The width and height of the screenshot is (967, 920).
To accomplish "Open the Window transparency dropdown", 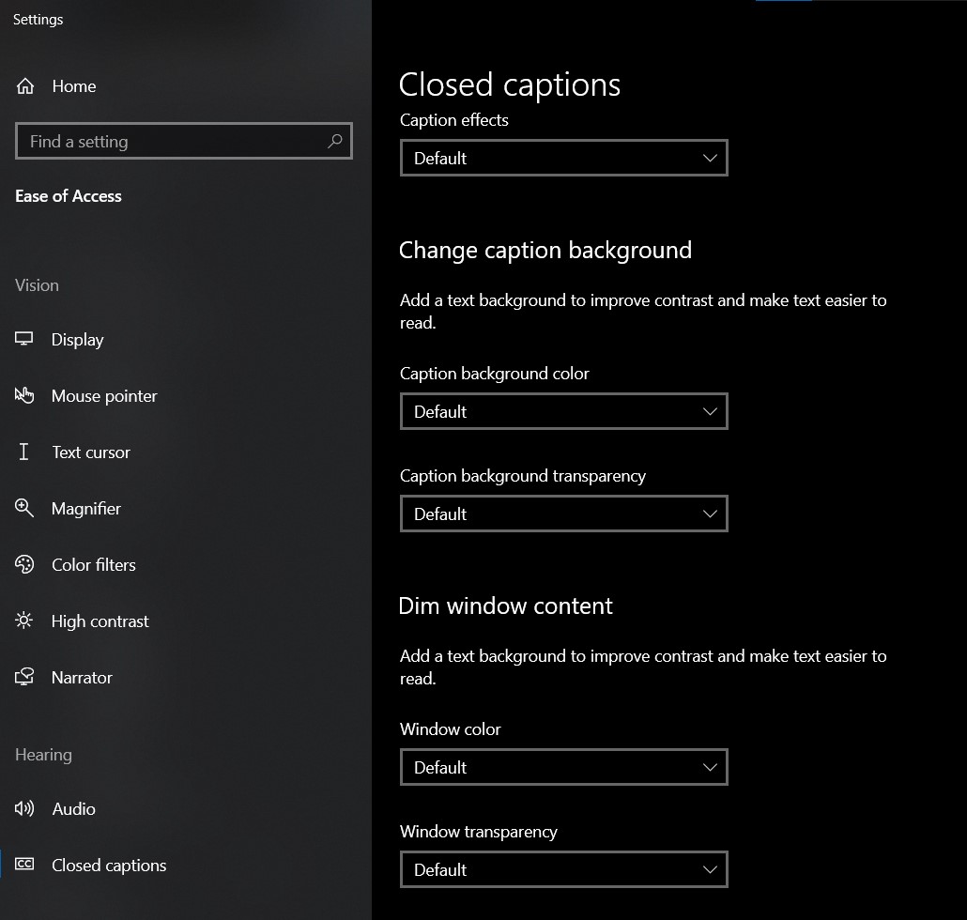I will (563, 869).
